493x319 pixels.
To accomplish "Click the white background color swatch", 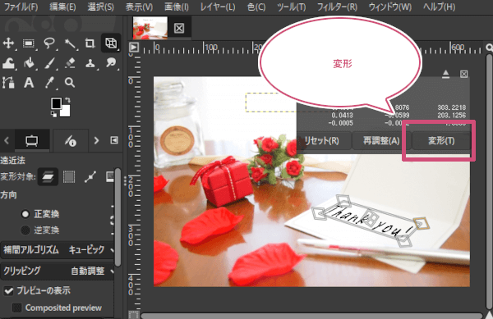I will coord(66,112).
